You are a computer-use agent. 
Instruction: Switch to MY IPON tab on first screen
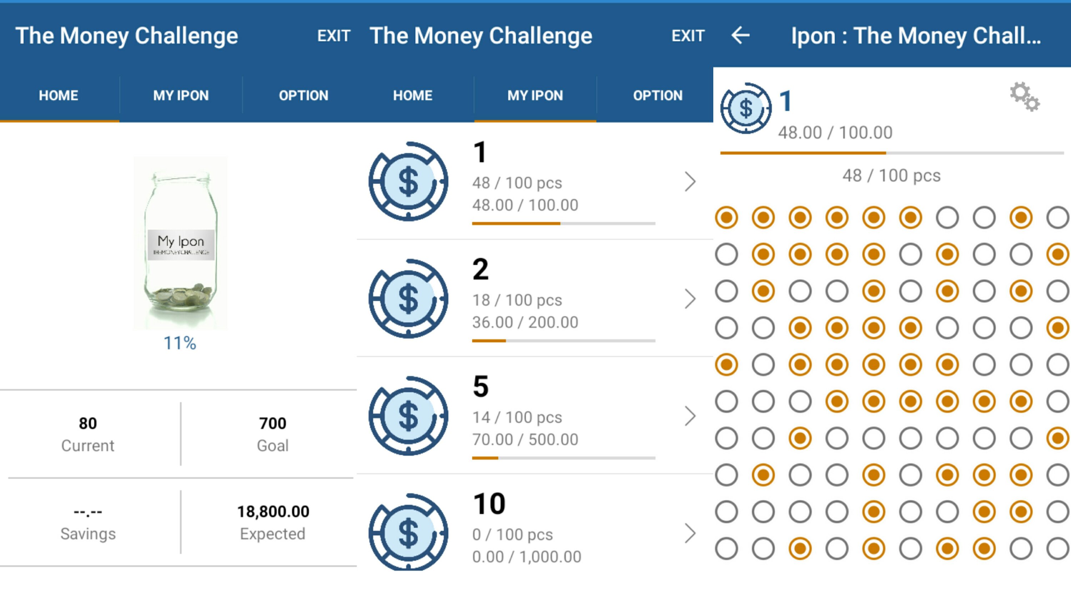[x=181, y=96]
